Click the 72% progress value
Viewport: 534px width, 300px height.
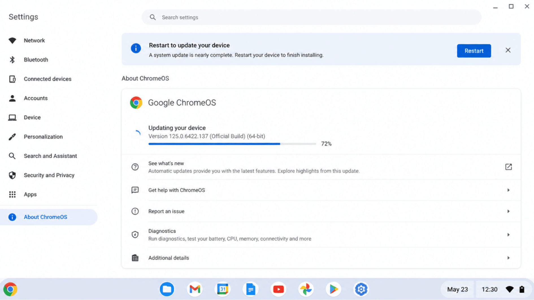coord(326,144)
